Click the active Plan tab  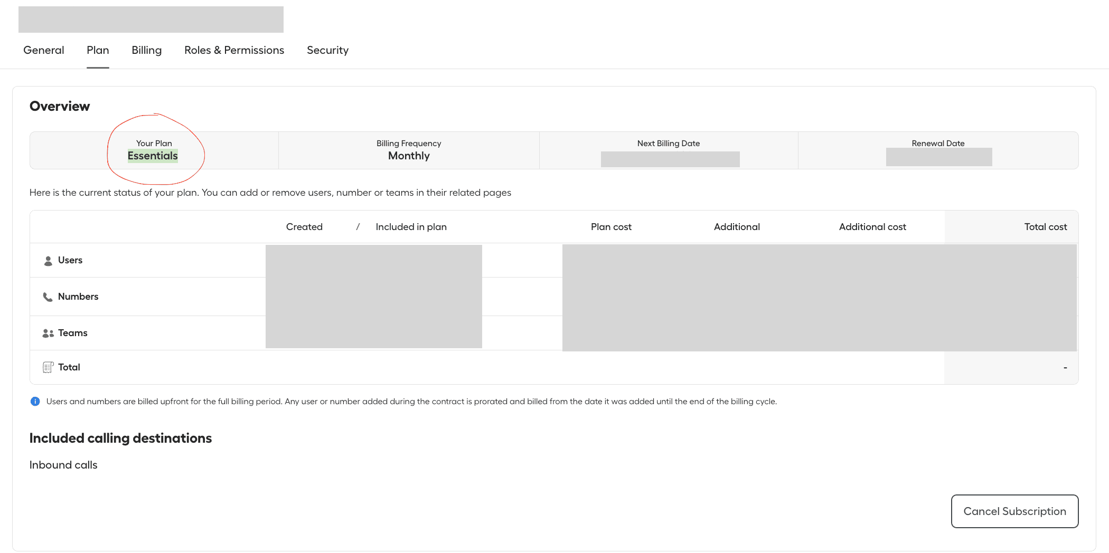tap(98, 50)
